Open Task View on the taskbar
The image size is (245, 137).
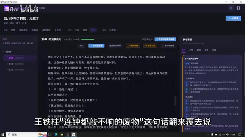(50, 134)
